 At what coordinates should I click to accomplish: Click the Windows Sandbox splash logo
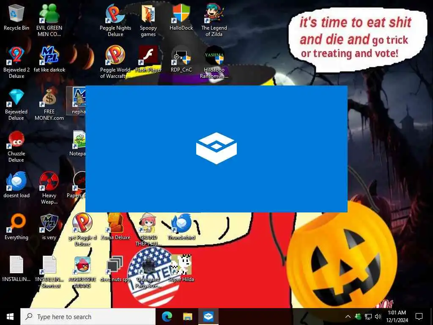pos(216,149)
